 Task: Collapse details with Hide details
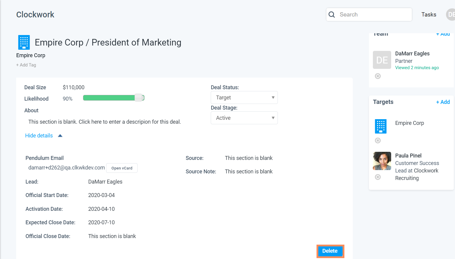coord(39,136)
